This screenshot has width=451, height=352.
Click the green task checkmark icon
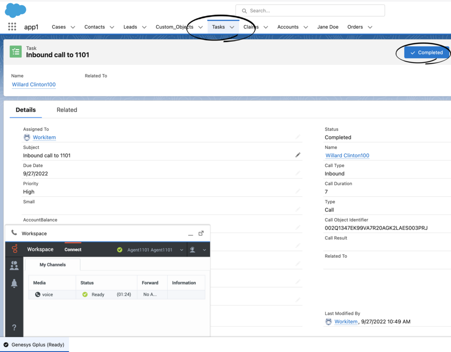(15, 51)
